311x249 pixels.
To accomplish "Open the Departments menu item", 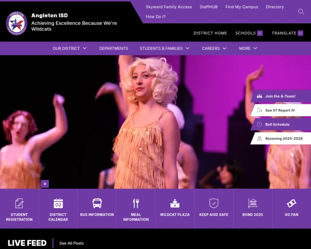I will (114, 48).
